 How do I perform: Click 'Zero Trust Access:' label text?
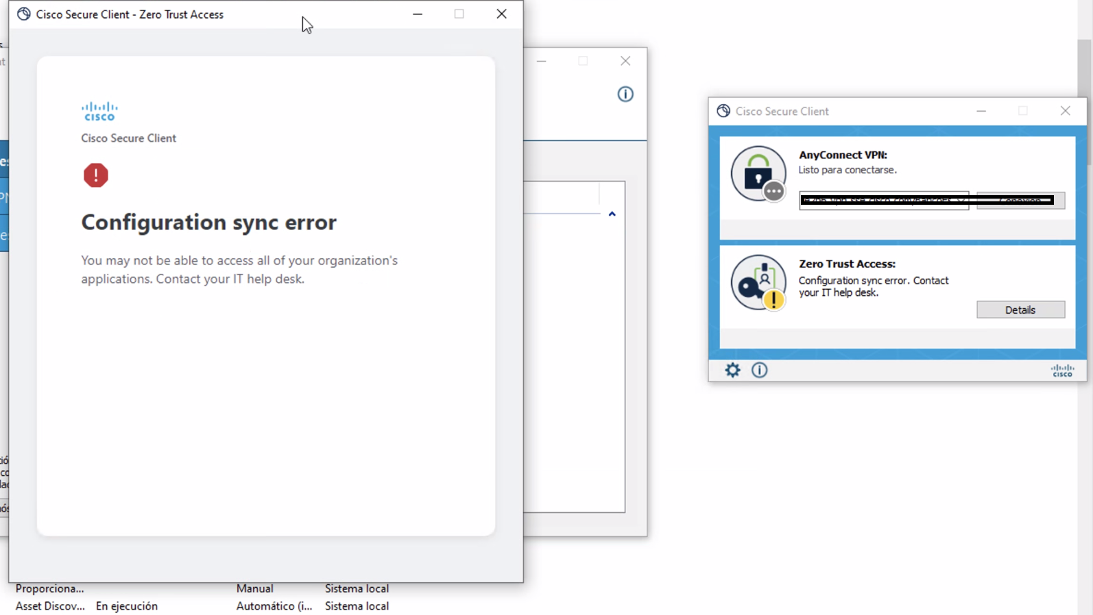(847, 264)
